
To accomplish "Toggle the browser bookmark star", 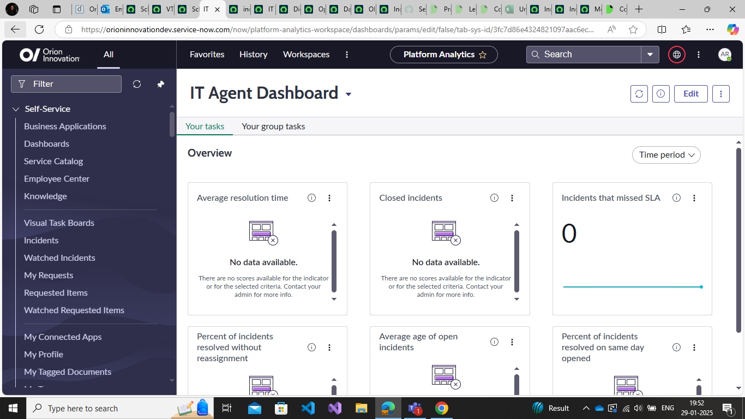I will 633,29.
